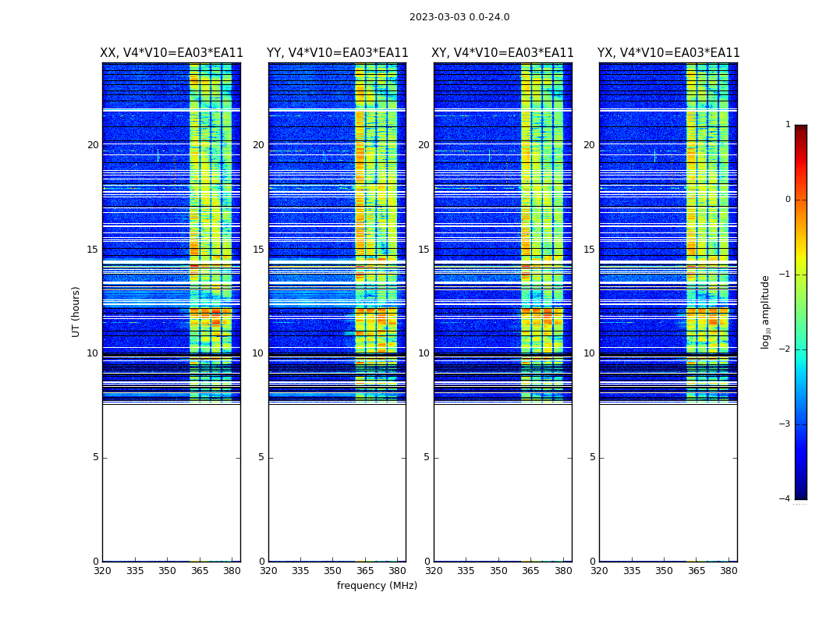Click the XX, V4*V10=EA03*EA11 panel title
Image resolution: width=819 pixels, height=624 pixels.
point(172,53)
